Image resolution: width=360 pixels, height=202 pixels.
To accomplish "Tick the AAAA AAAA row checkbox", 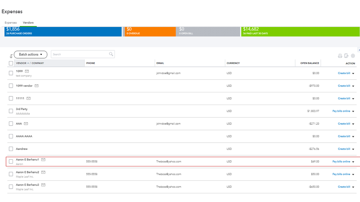I will 11,136.
